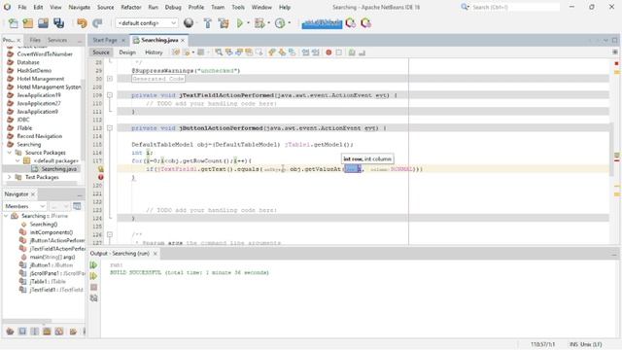
Task: Close the Output Searching (run) tab
Action: [x=155, y=254]
